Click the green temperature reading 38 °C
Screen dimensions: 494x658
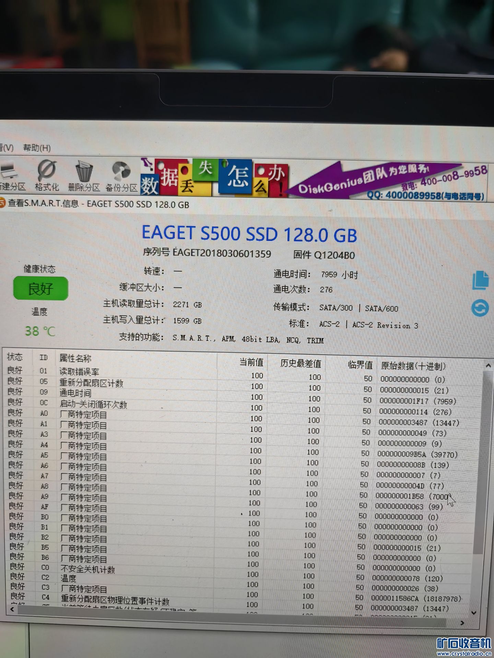pos(40,331)
